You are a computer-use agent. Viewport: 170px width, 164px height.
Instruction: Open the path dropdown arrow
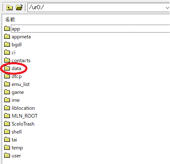pyautogui.click(x=168, y=8)
